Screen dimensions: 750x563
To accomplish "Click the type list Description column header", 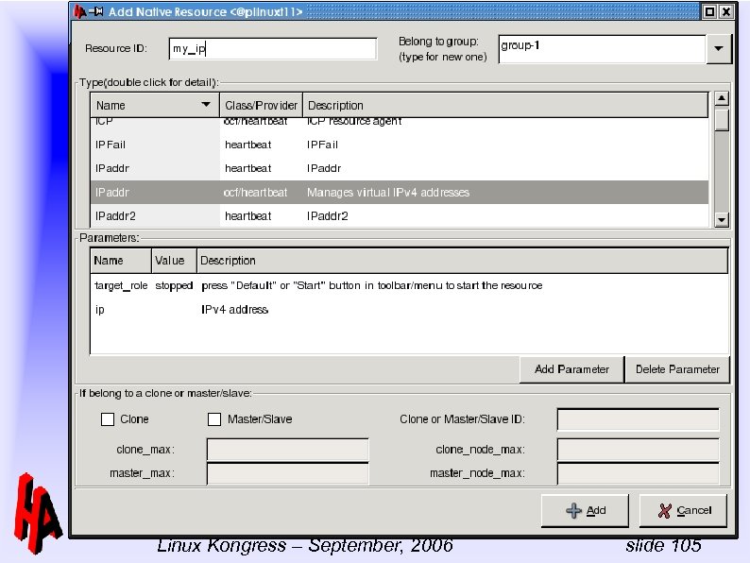I will (x=505, y=105).
